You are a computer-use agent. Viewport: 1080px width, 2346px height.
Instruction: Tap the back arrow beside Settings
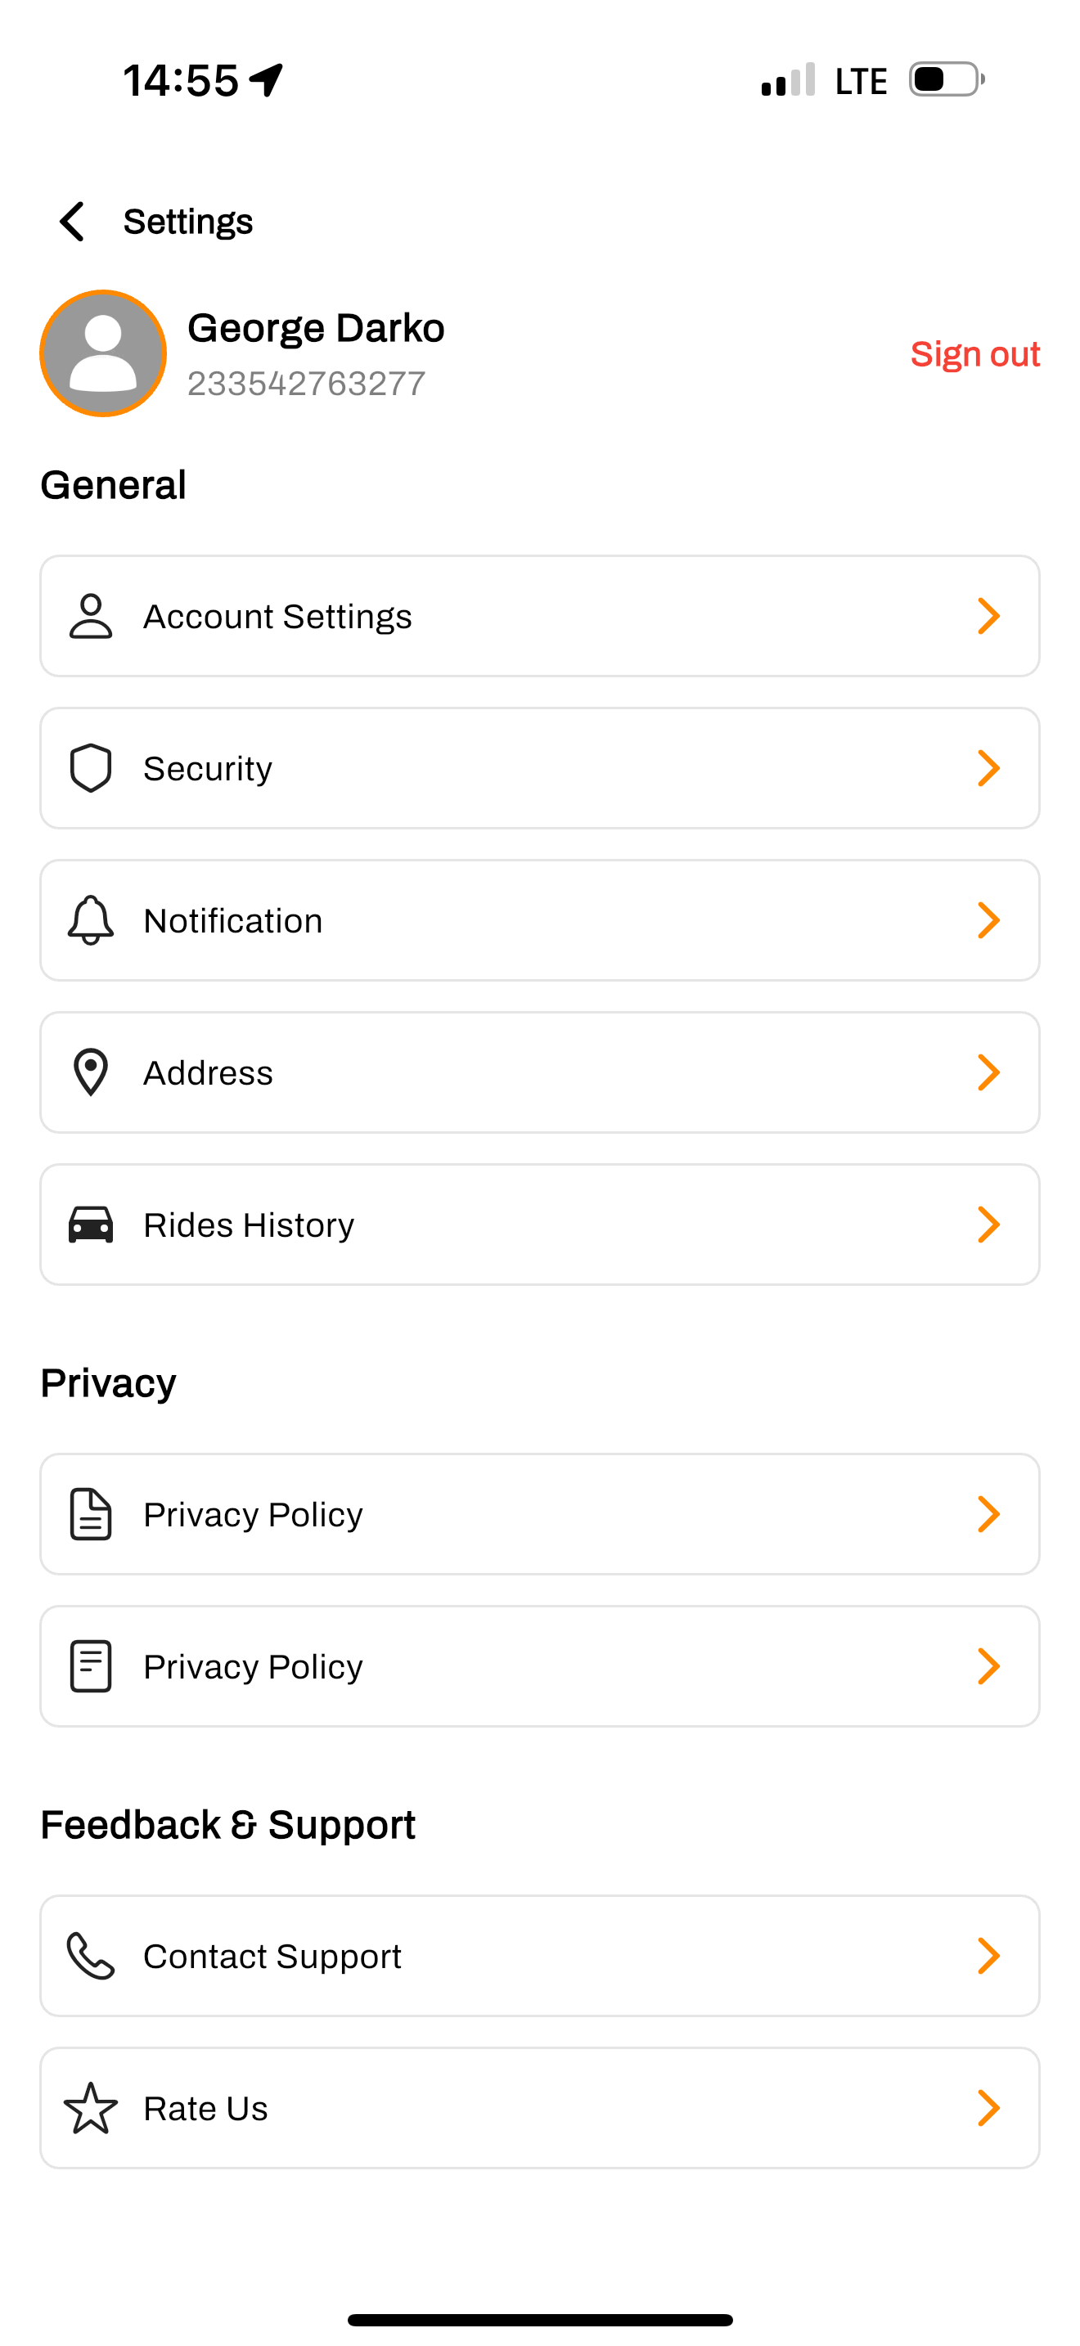point(72,222)
